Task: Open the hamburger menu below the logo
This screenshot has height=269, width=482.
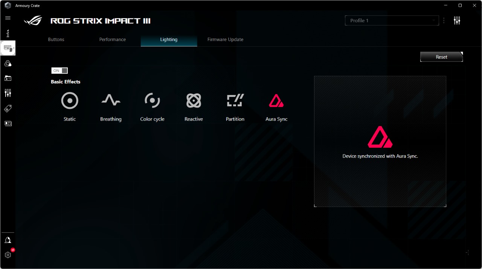Action: [x=8, y=18]
